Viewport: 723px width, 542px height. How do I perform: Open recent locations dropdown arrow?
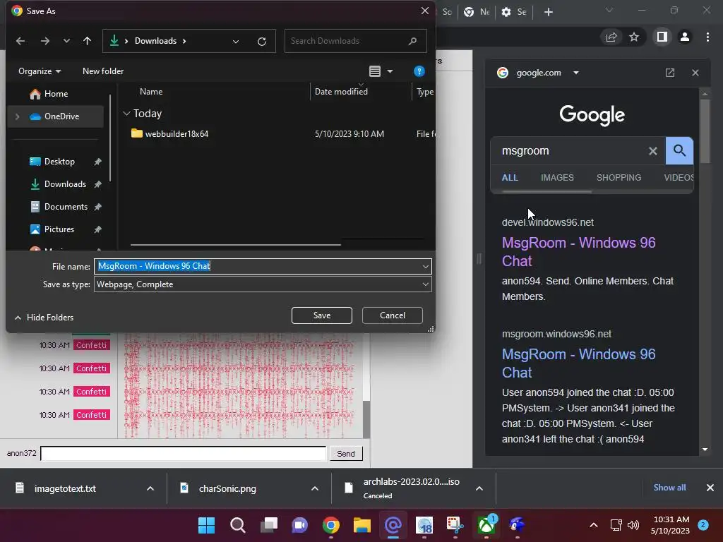(x=66, y=41)
